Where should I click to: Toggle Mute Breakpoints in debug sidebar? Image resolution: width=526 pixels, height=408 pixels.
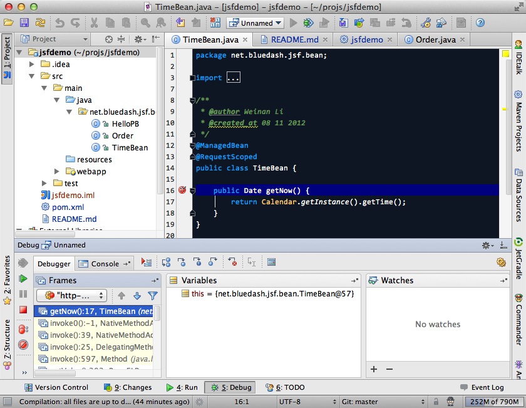coord(23,345)
